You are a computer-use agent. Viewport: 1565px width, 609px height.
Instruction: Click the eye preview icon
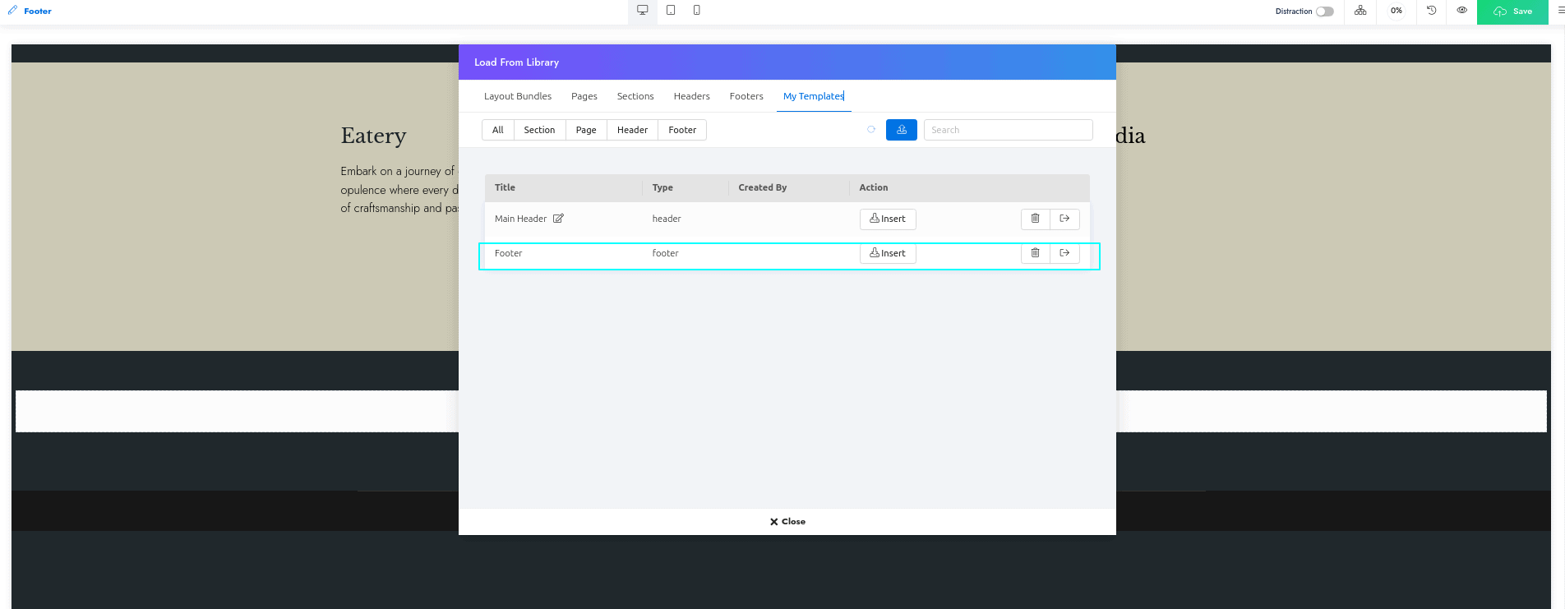click(x=1461, y=11)
